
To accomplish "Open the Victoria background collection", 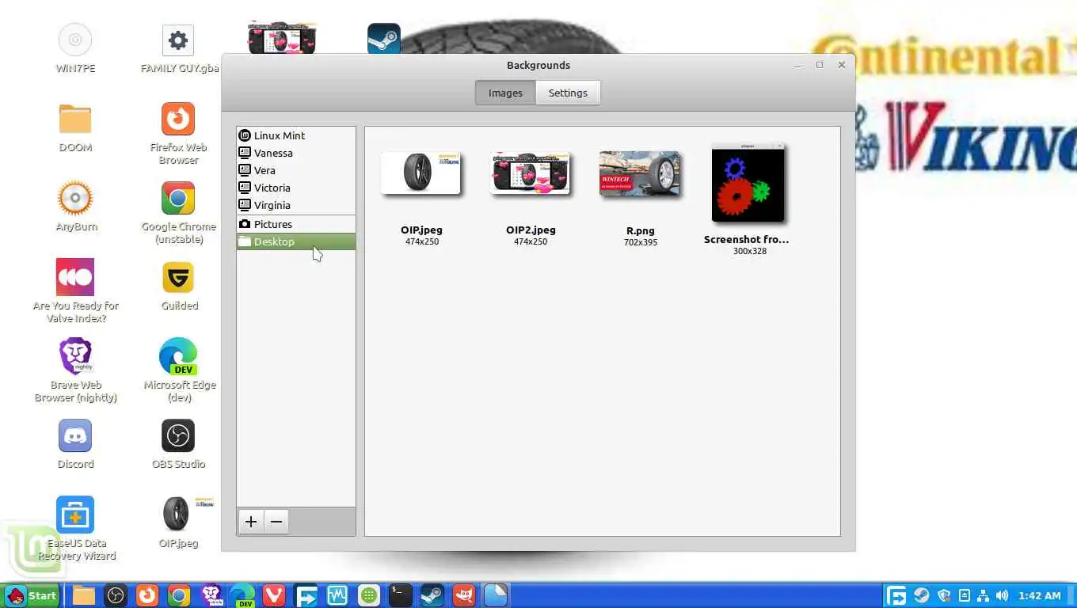I will point(295,188).
